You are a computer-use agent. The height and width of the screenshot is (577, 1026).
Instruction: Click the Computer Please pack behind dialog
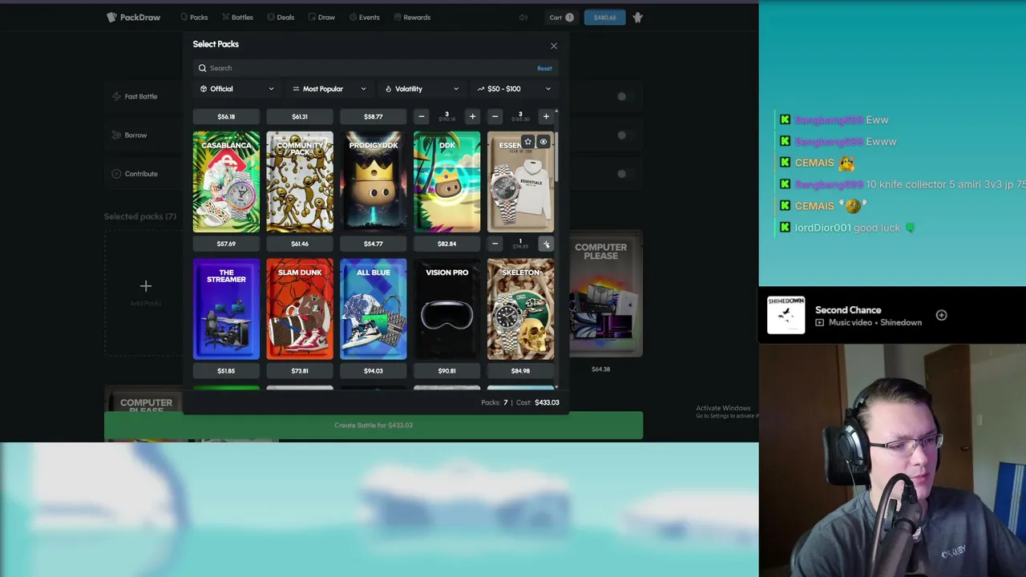coord(606,295)
